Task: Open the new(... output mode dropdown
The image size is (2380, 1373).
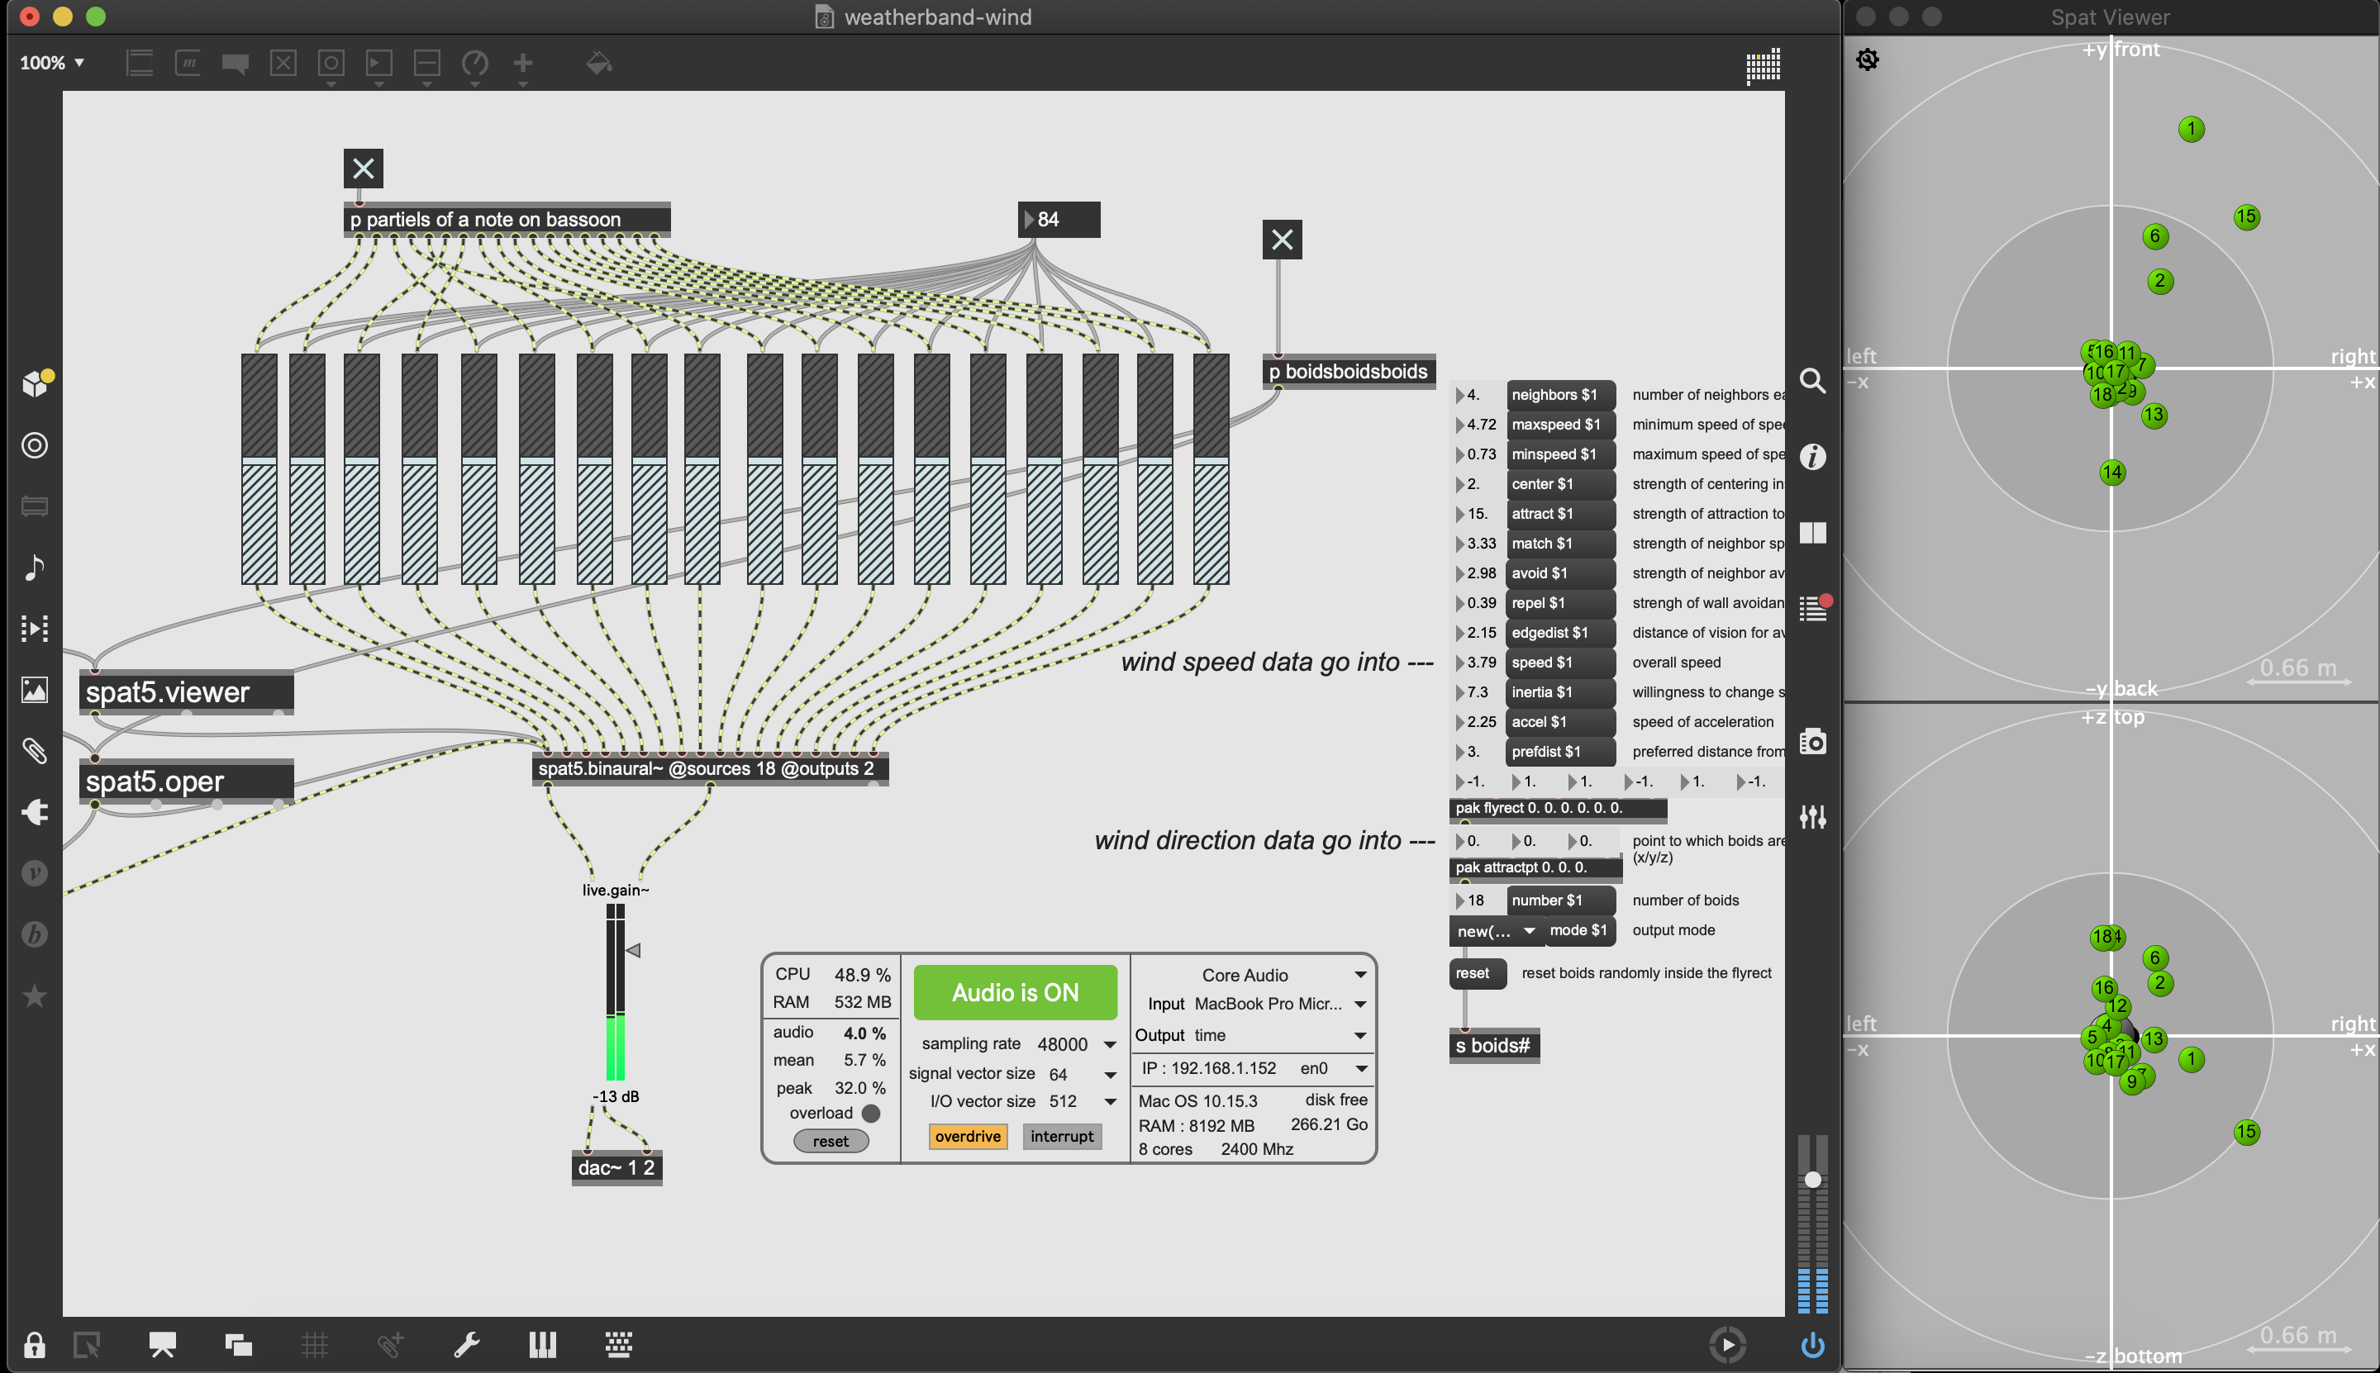Action: pyautogui.click(x=1496, y=931)
